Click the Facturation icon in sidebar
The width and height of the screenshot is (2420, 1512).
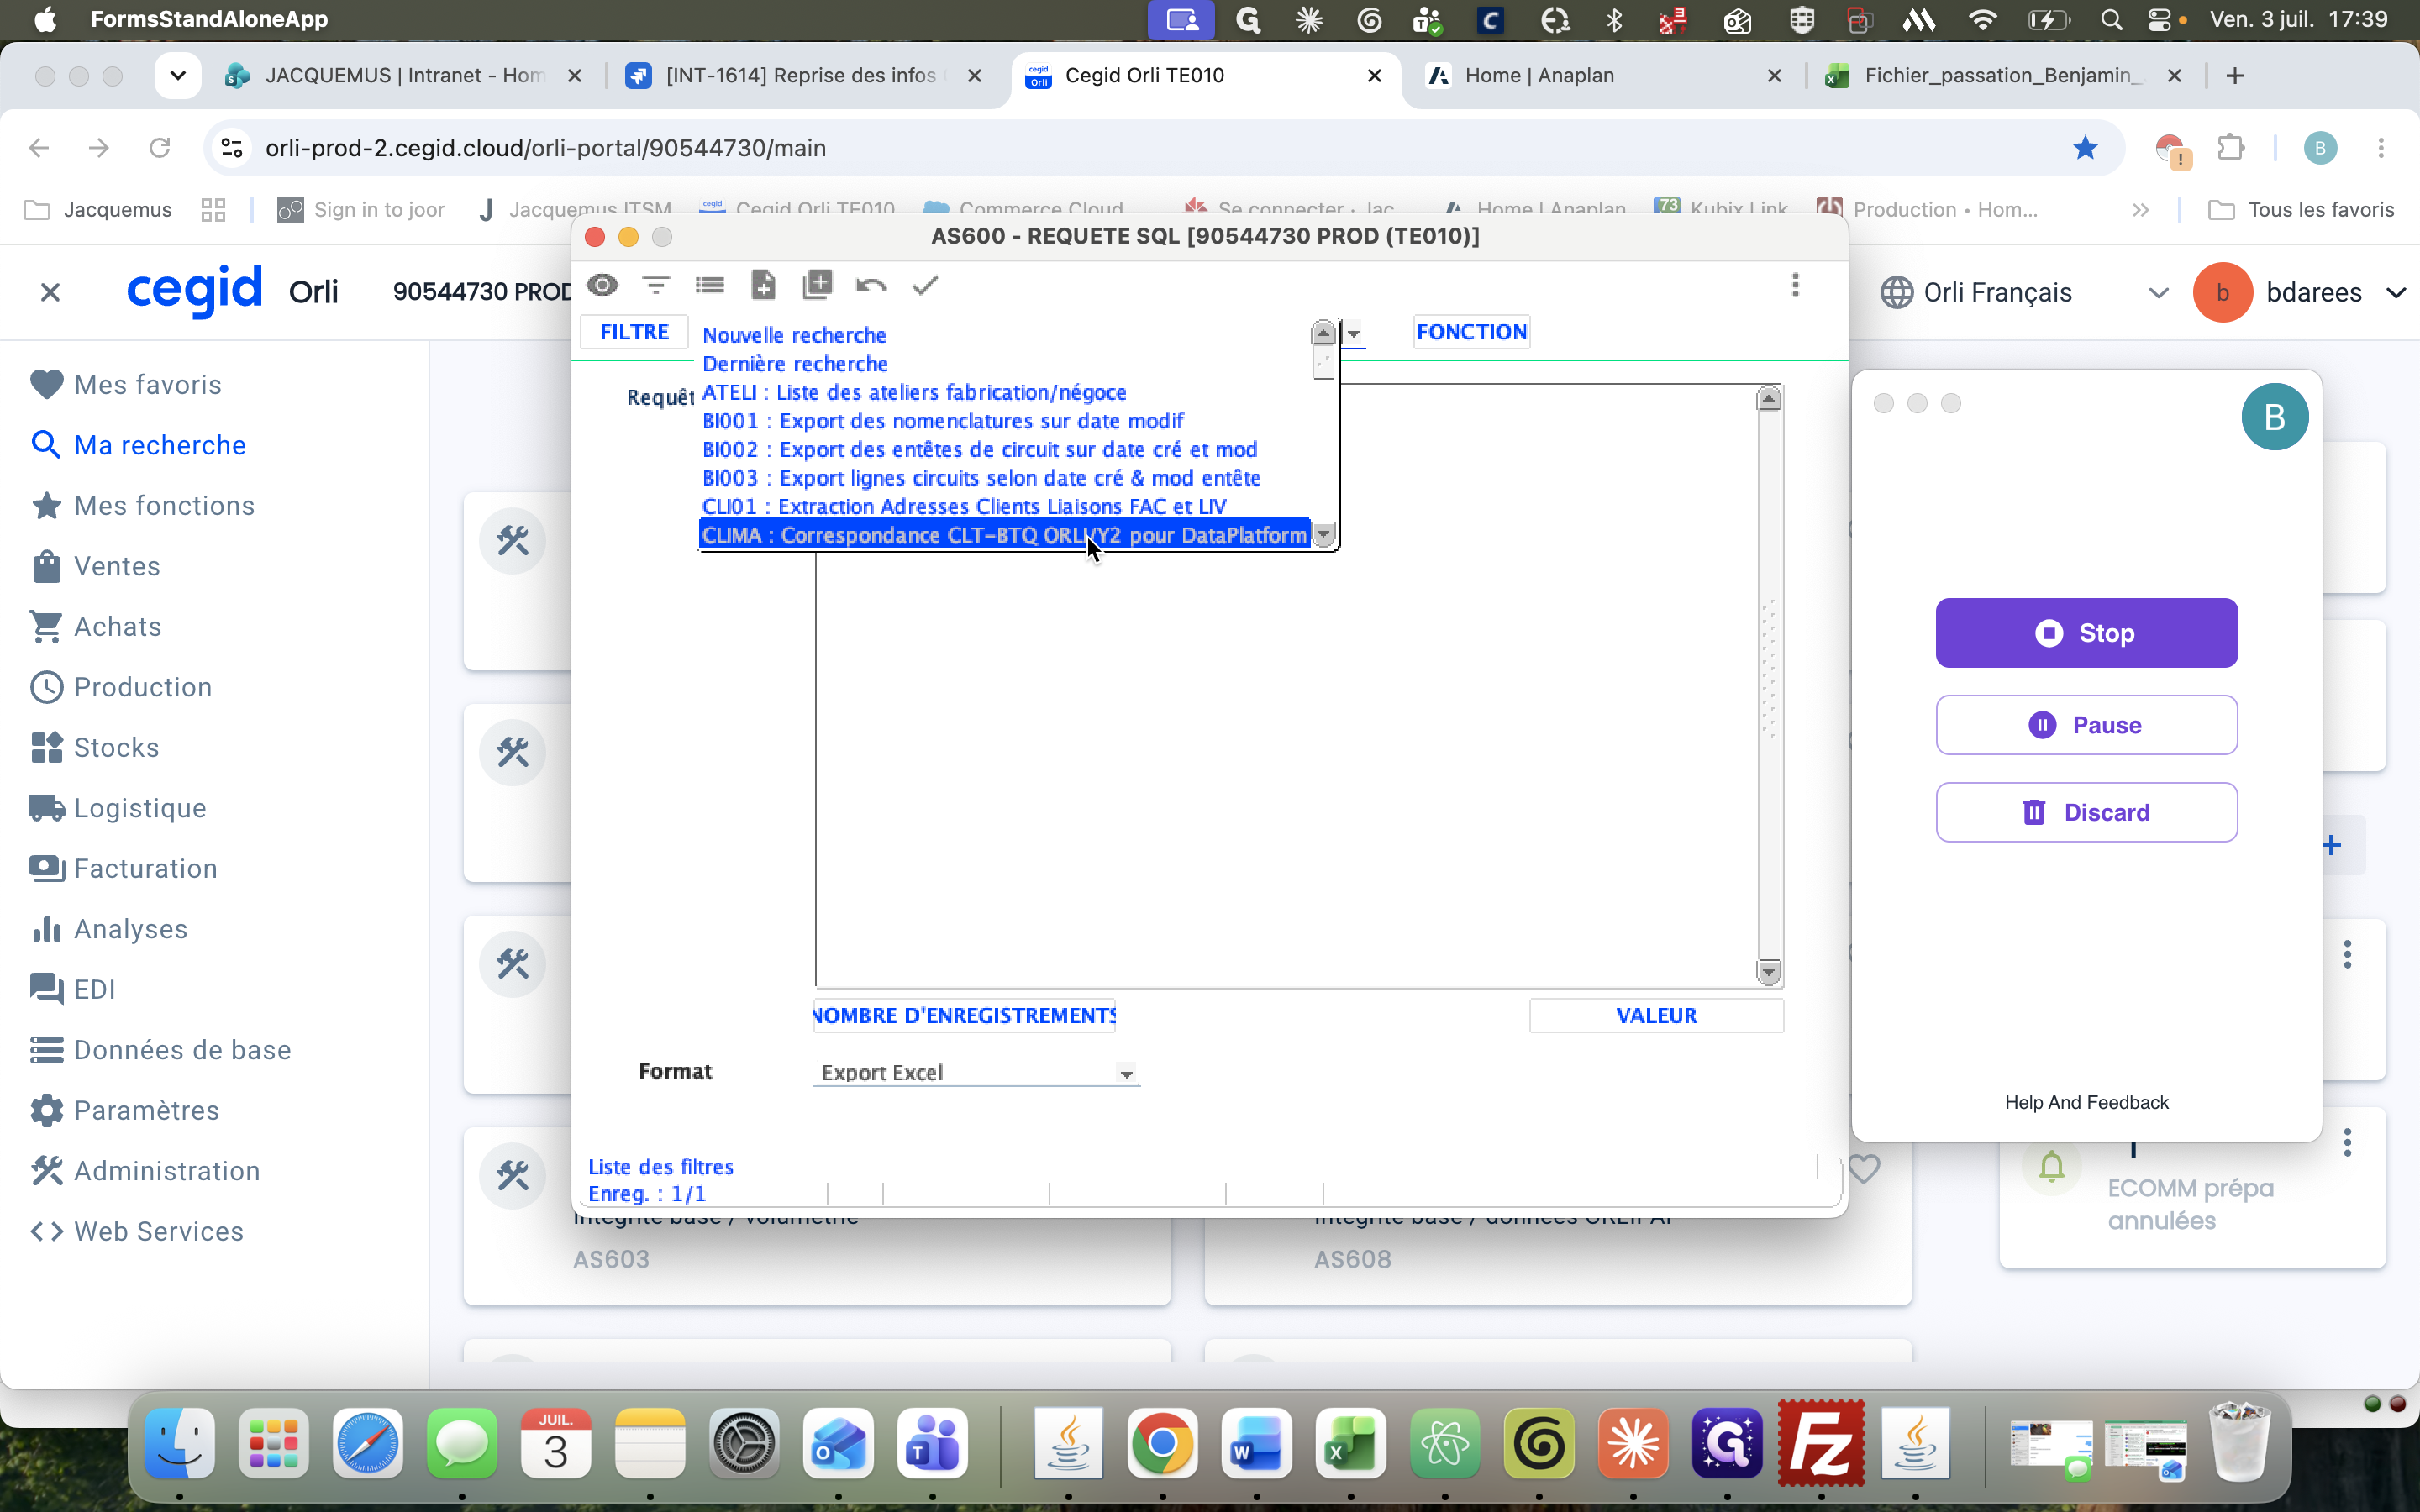(x=46, y=868)
